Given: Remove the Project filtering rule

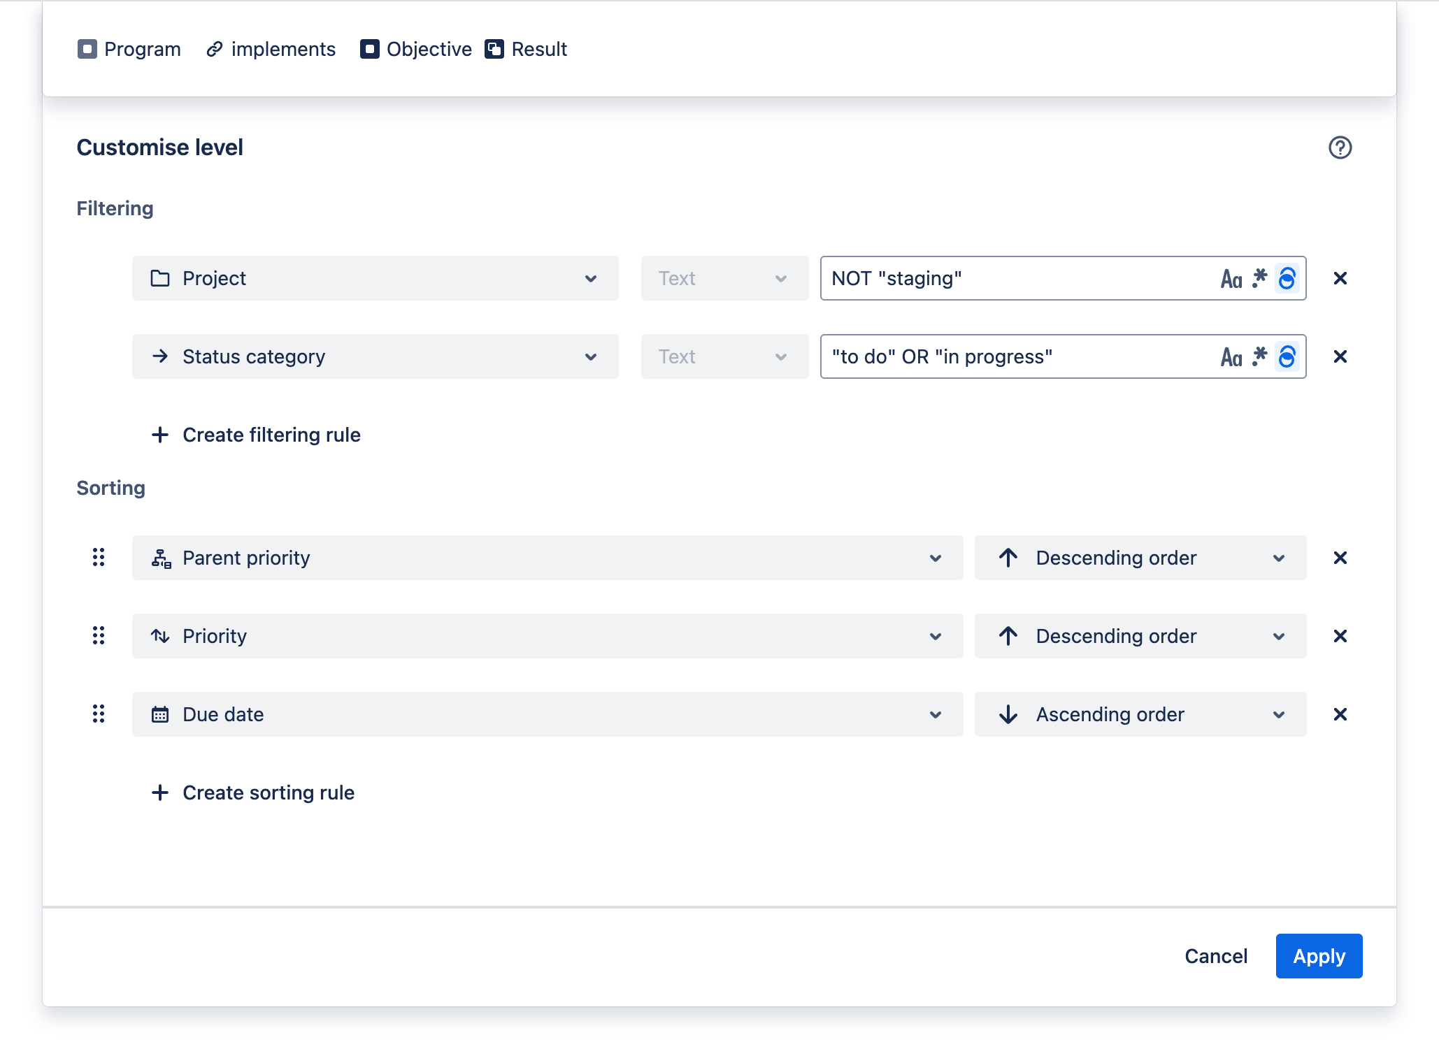Looking at the screenshot, I should click(1340, 278).
